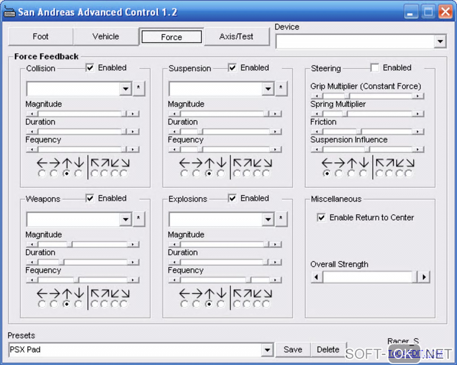Screen dimensions: 457x365
Task: Click left arrow of Explosions Magnitude slider
Action: point(175,244)
